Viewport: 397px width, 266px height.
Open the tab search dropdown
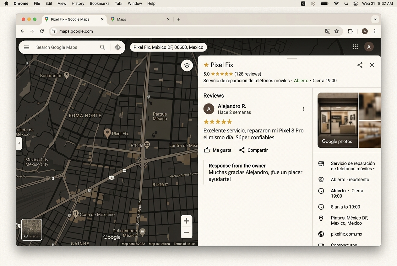tap(375, 19)
